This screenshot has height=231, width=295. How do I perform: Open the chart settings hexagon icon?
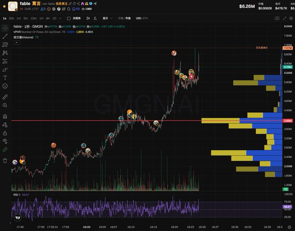click(291, 18)
